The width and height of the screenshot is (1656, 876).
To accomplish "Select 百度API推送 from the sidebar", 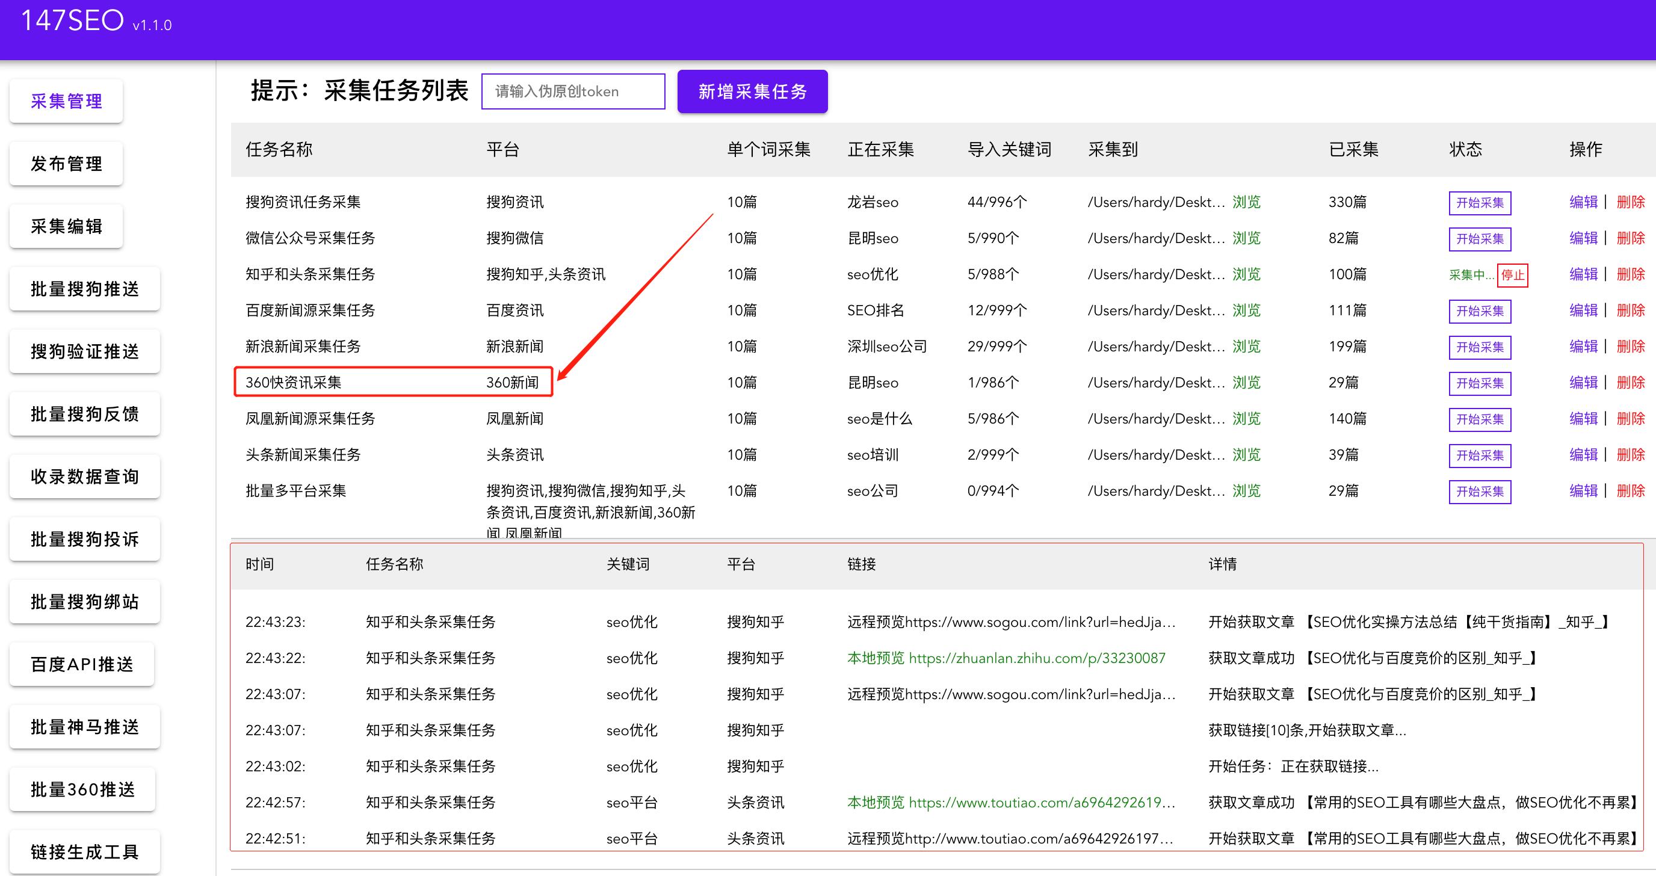I will pos(82,664).
